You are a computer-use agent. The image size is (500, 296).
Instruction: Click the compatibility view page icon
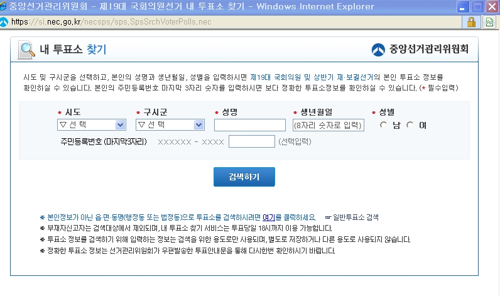(x=489, y=22)
